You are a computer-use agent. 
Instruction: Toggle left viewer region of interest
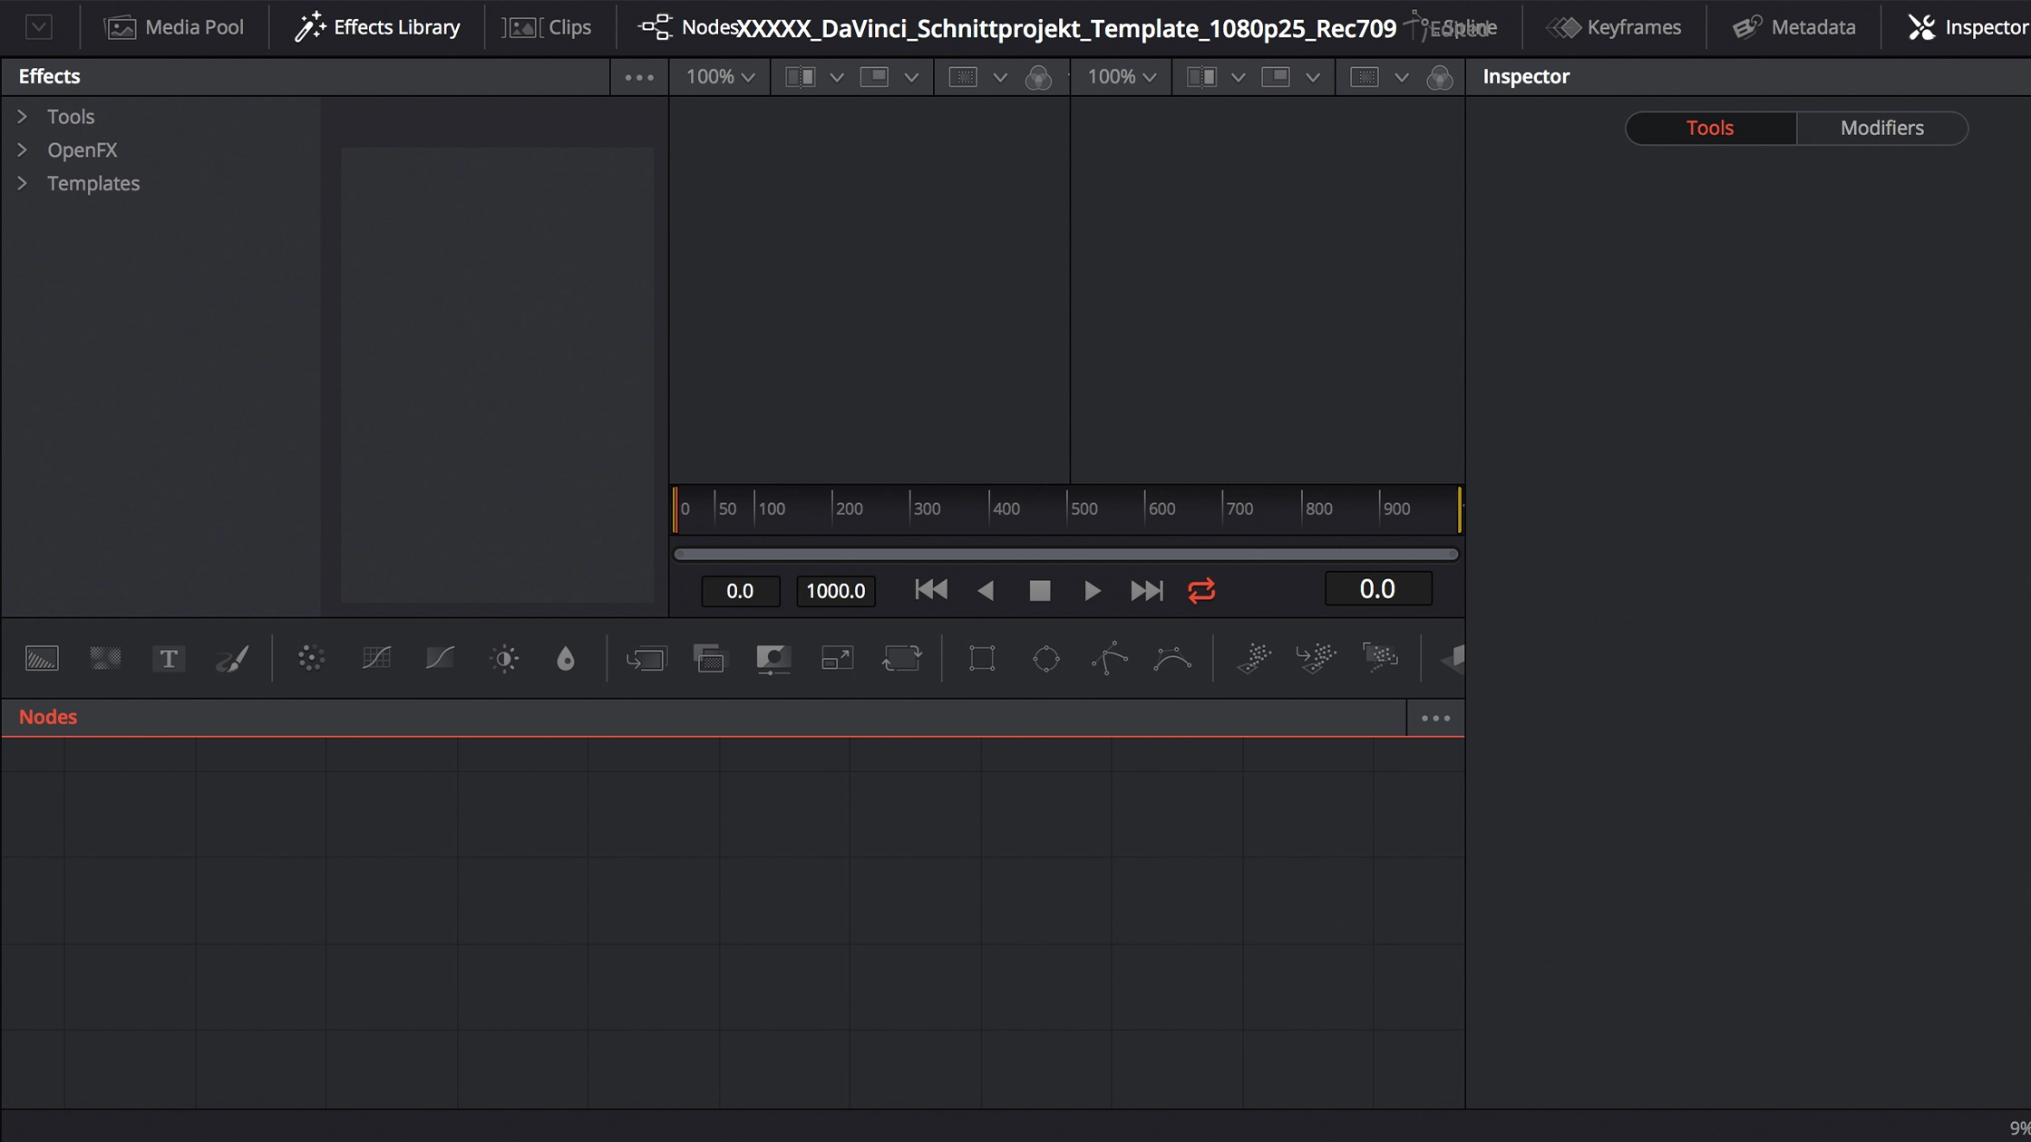tap(963, 77)
